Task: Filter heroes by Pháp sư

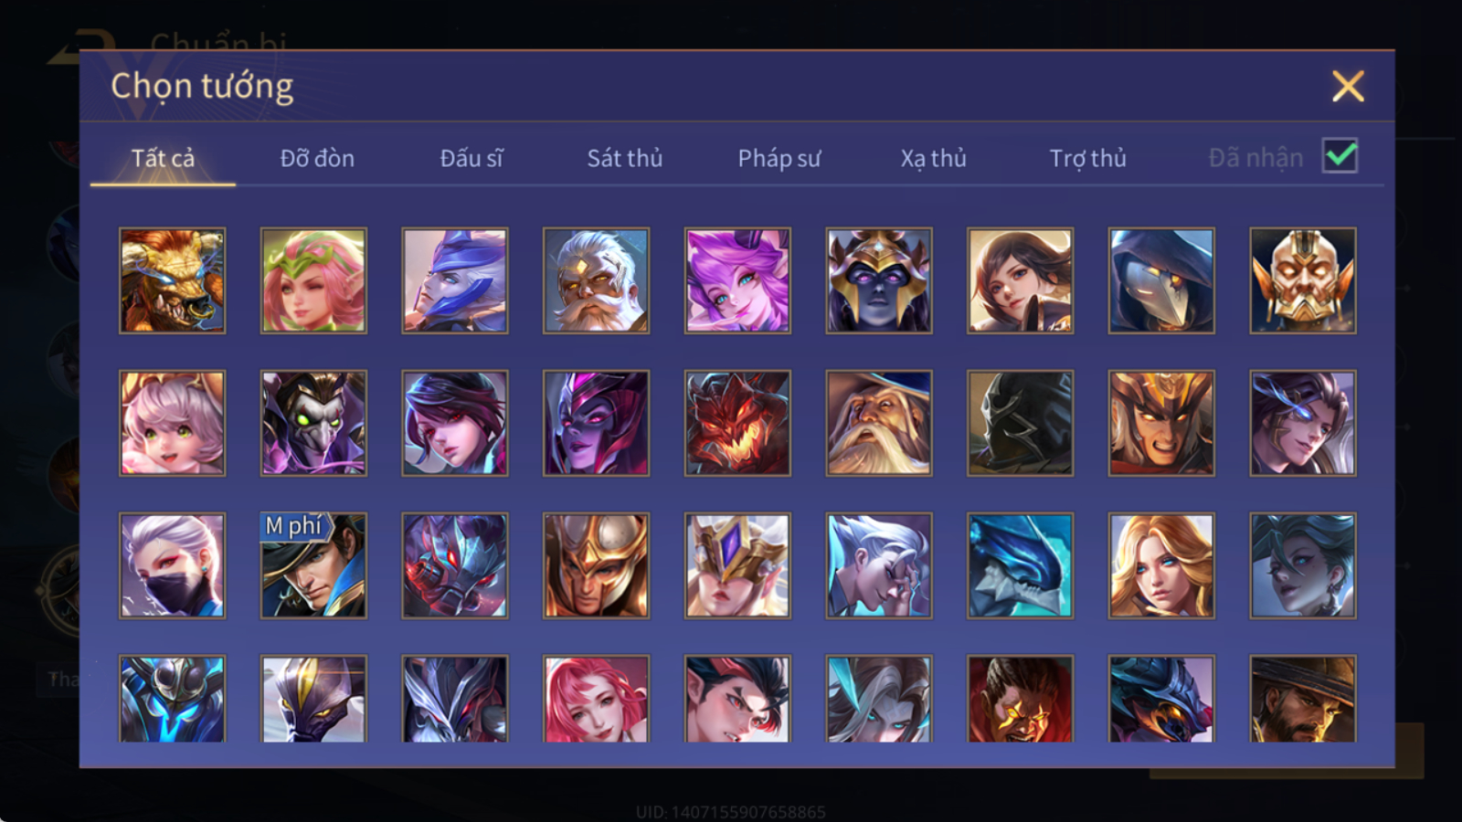Action: (779, 158)
